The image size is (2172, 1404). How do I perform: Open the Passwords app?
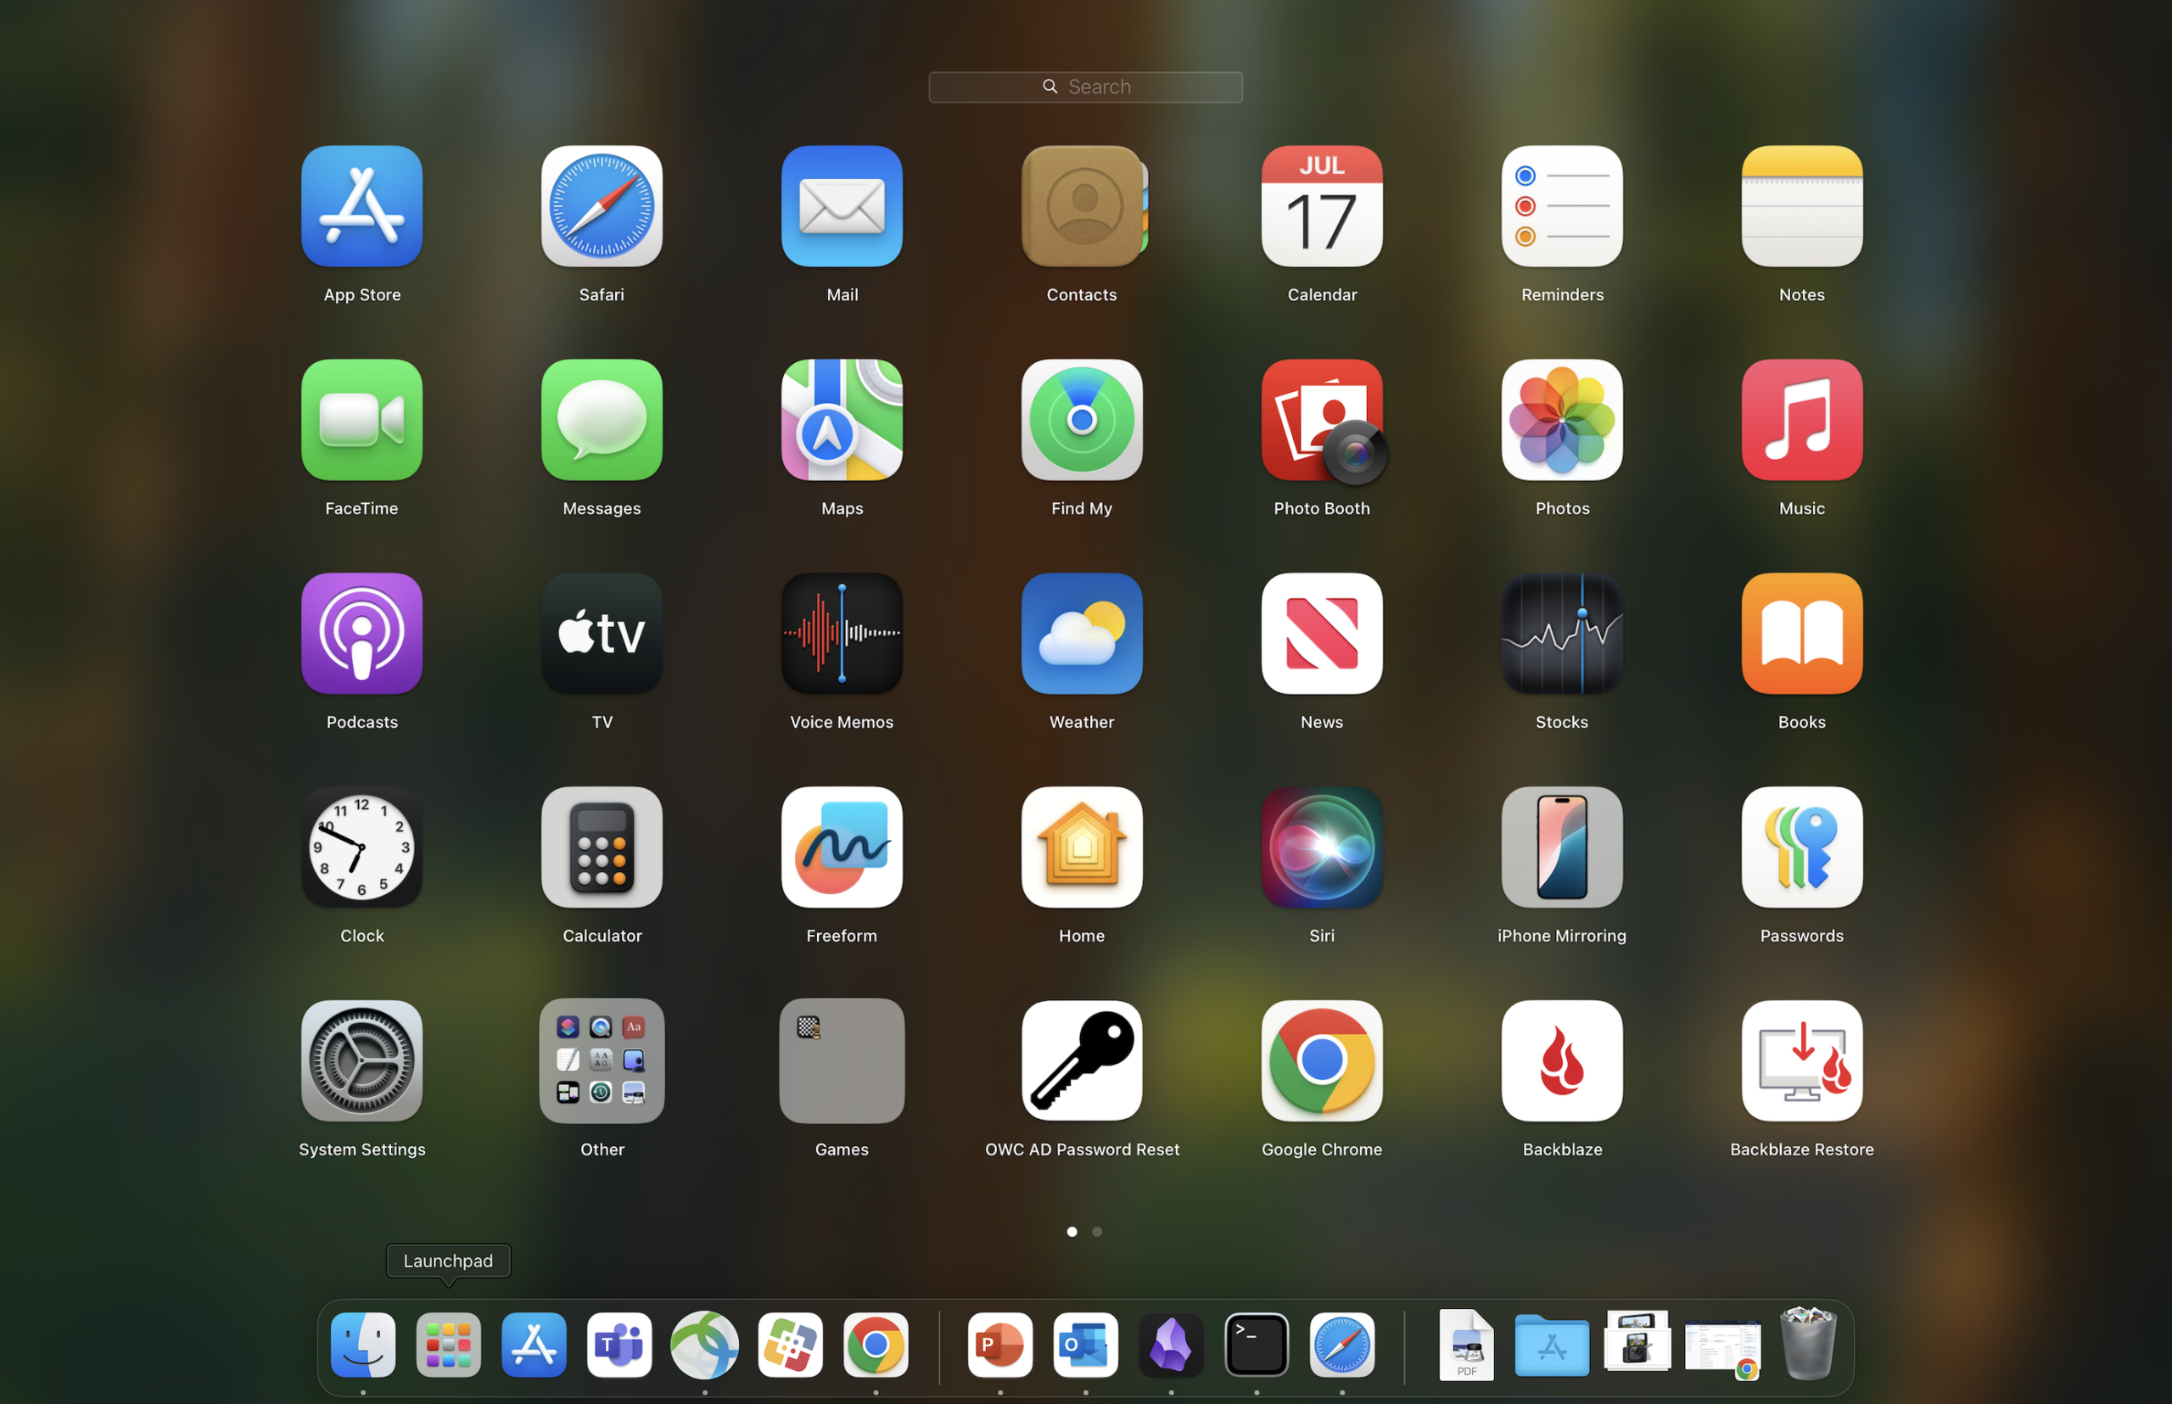coord(1801,847)
